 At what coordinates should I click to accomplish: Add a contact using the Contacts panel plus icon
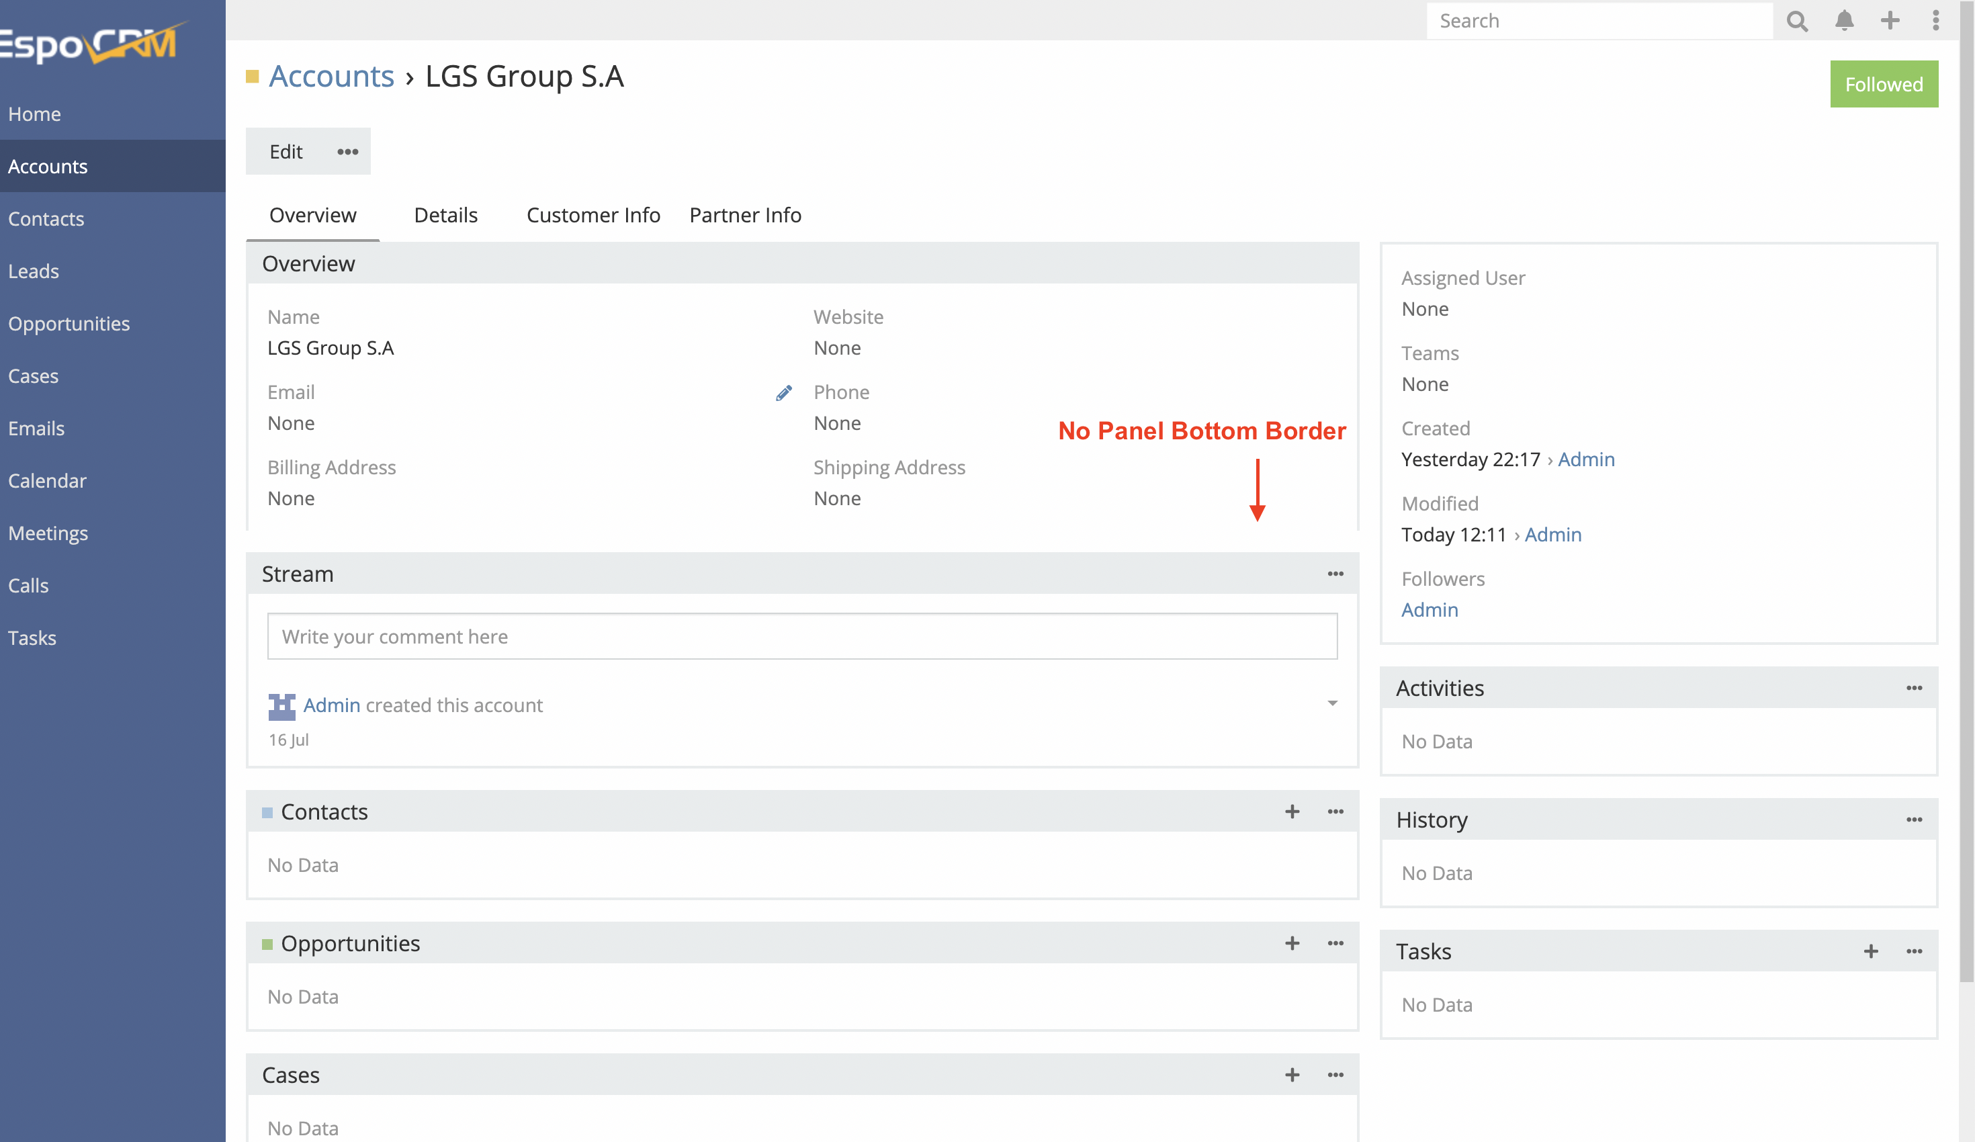(x=1292, y=812)
